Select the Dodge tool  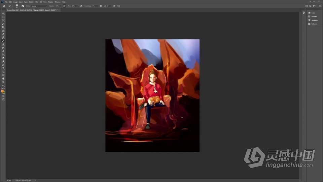coord(3,61)
